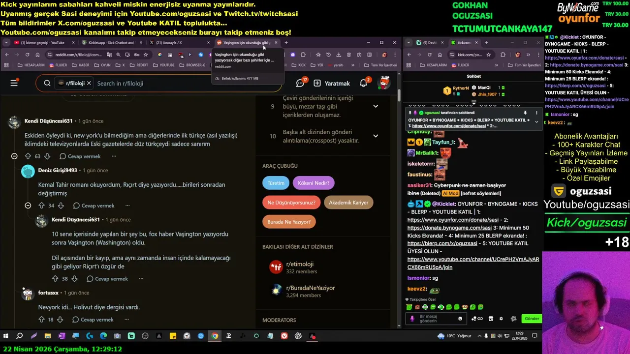Open Reddit chat icon with 17 badge
The height and width of the screenshot is (354, 630).
pyautogui.click(x=301, y=83)
